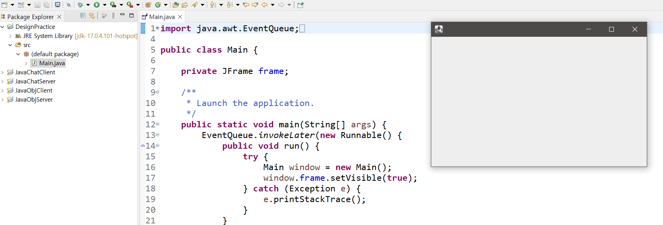Navigate Forward with gray arrow icon
The image size is (663, 225).
coord(281,5)
